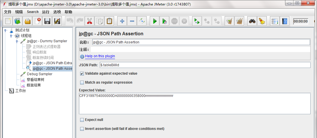Select 察看结果树 listener node
Screen dimensions: 317x138
coord(35,80)
